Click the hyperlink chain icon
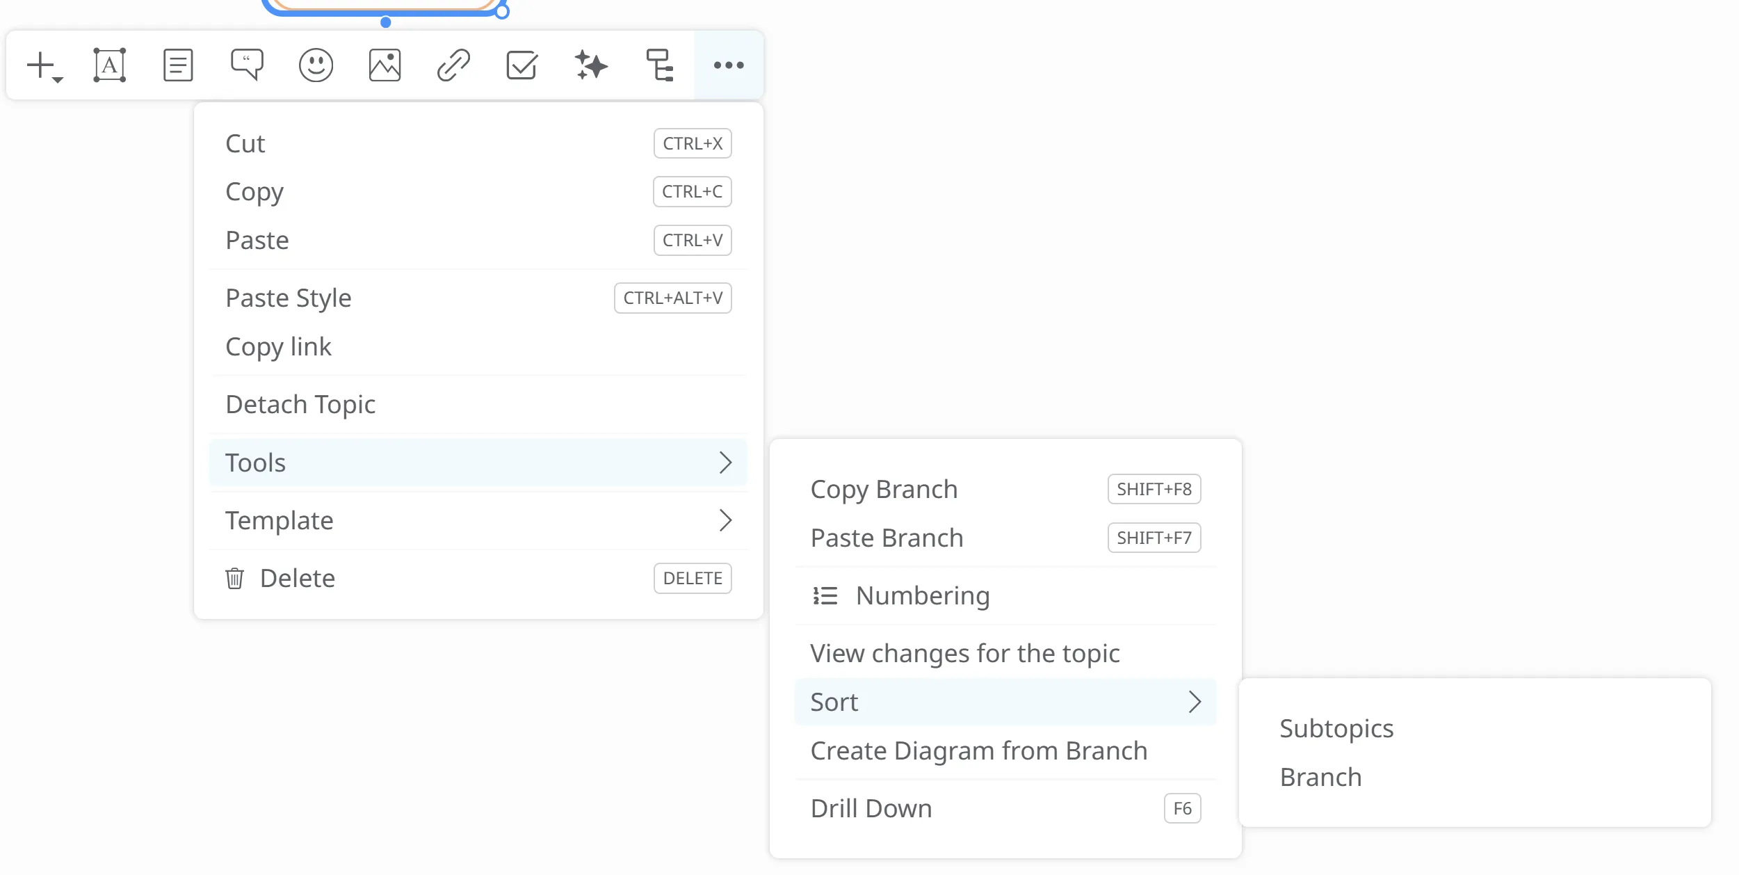 coord(453,65)
